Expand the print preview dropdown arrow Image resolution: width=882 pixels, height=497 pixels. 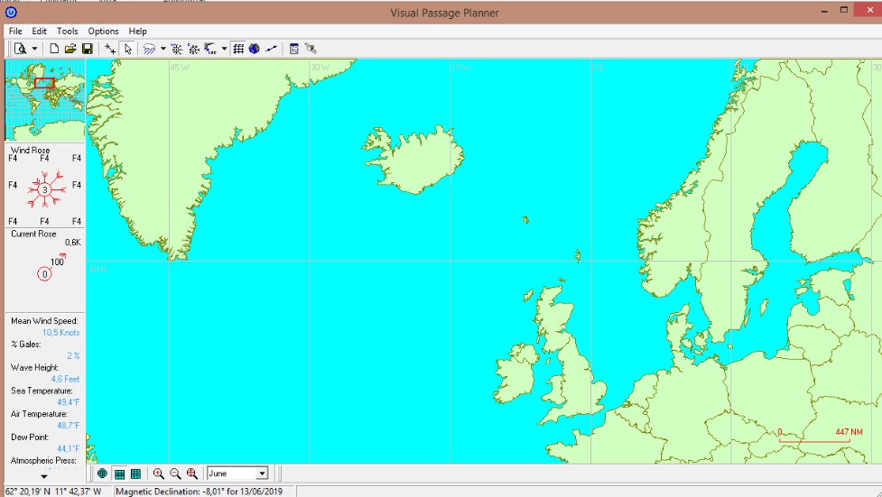(34, 49)
